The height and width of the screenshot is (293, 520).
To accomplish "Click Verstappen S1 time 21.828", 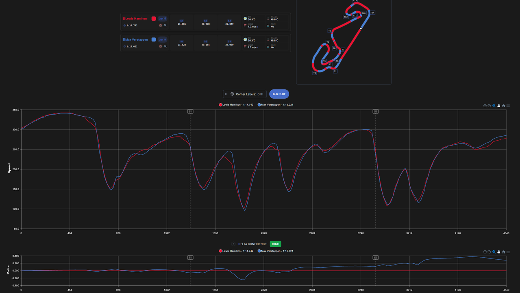I will pyautogui.click(x=182, y=45).
